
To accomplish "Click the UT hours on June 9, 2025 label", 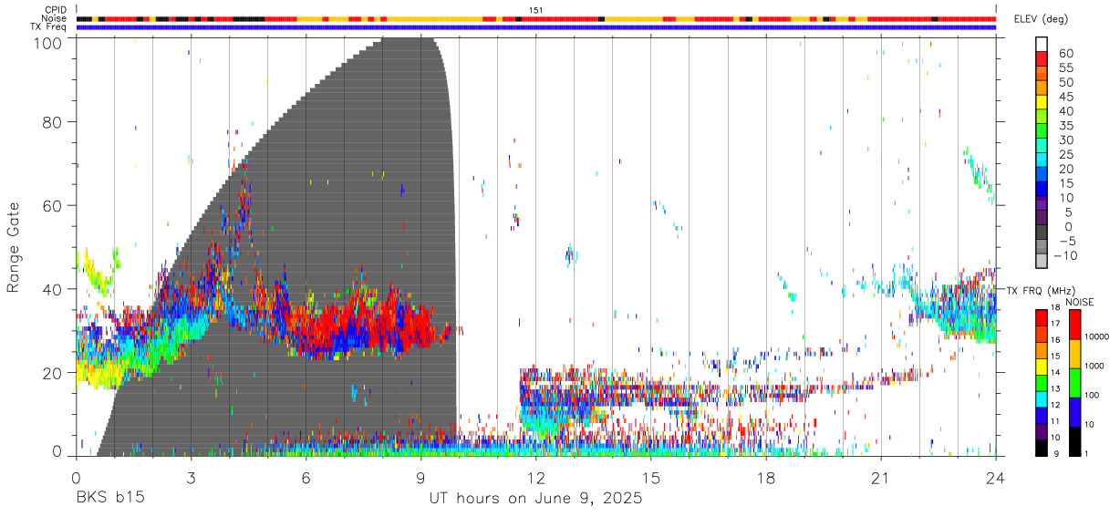I will pos(535,499).
